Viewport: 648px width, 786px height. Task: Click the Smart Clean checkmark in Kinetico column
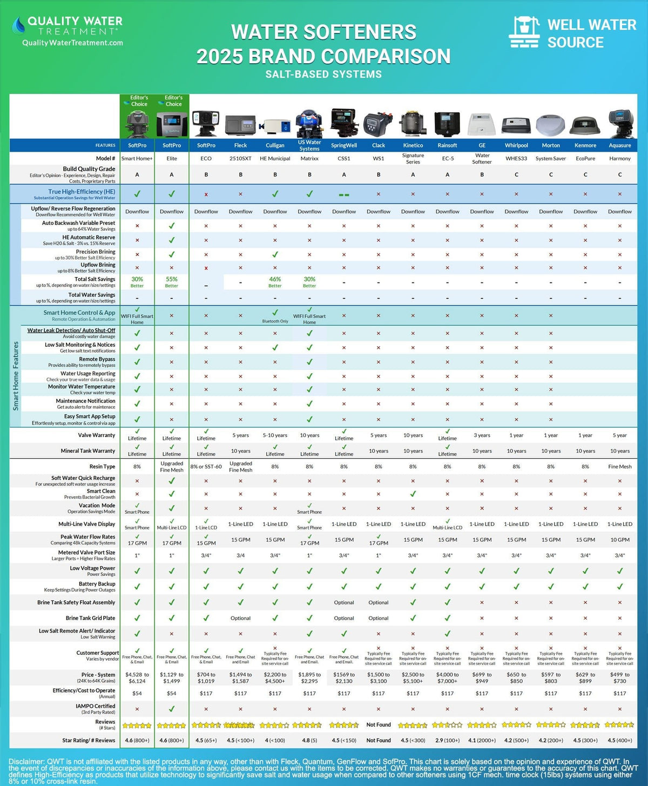click(413, 494)
